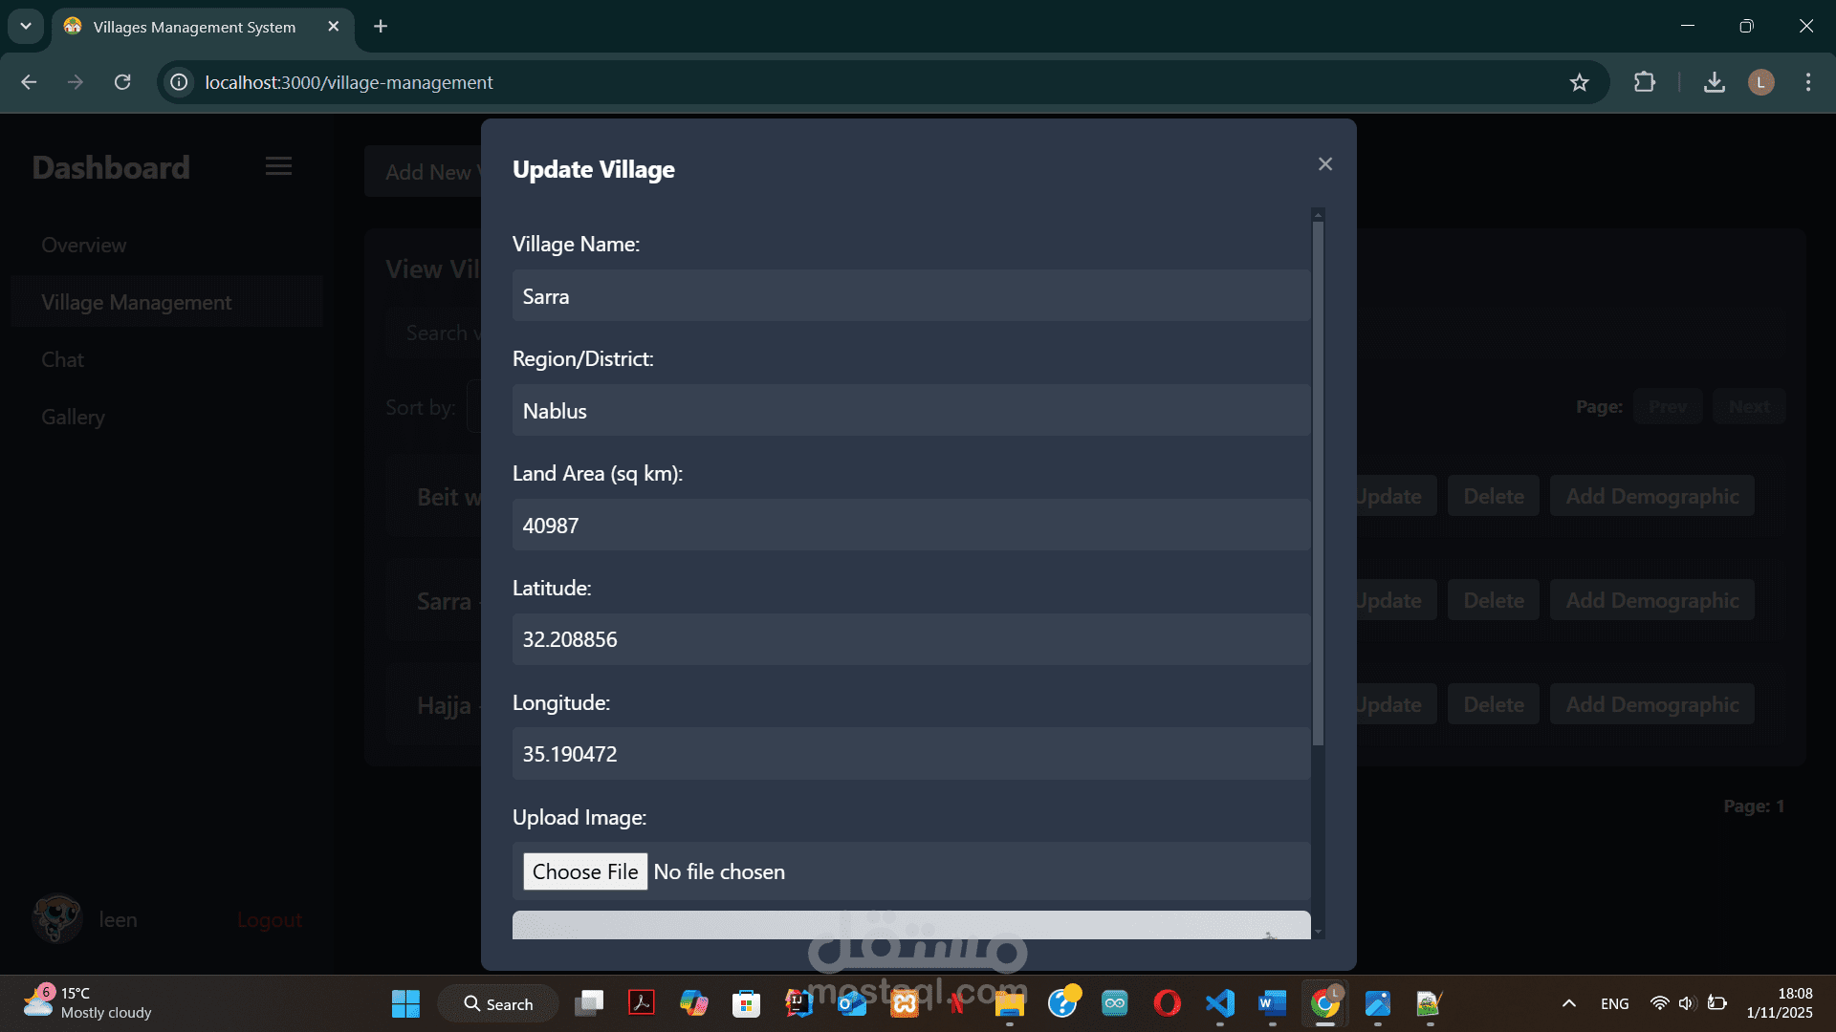The image size is (1836, 1032).
Task: Open Visual Studio Code from the taskbar
Action: 1219,1003
